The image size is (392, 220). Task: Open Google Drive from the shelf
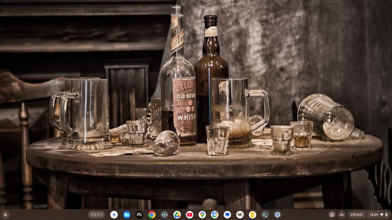[177, 215]
